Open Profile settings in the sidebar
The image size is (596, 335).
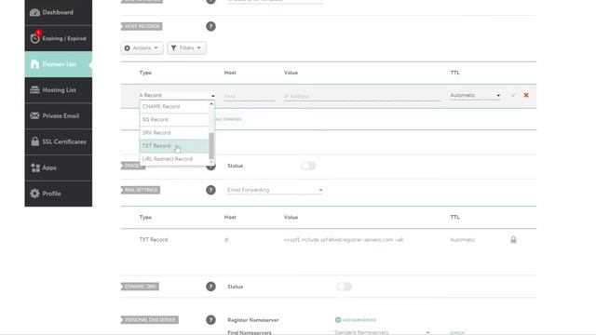point(58,194)
